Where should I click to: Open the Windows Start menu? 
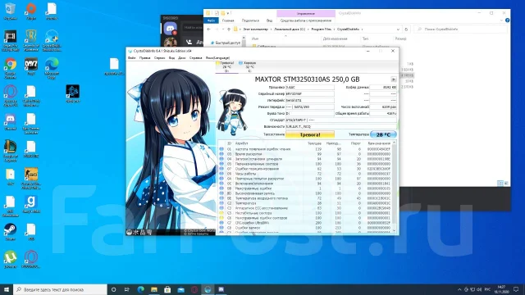pyautogui.click(x=7, y=289)
